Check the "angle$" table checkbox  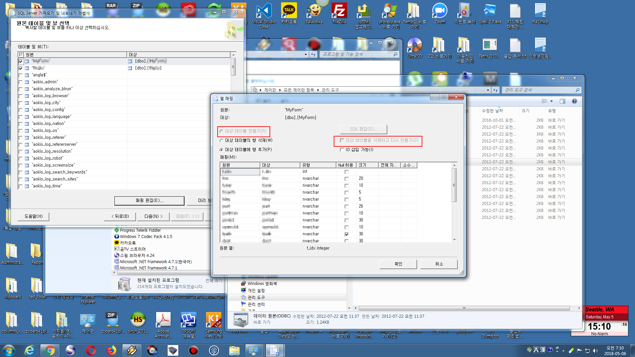point(21,75)
